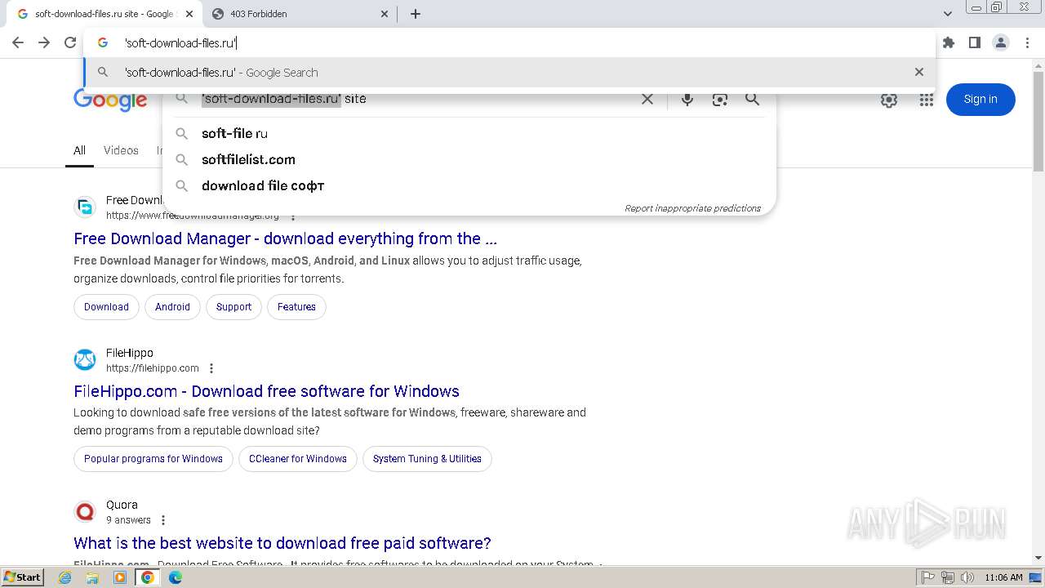
Task: Open File Explorer from taskbar
Action: [x=92, y=577]
